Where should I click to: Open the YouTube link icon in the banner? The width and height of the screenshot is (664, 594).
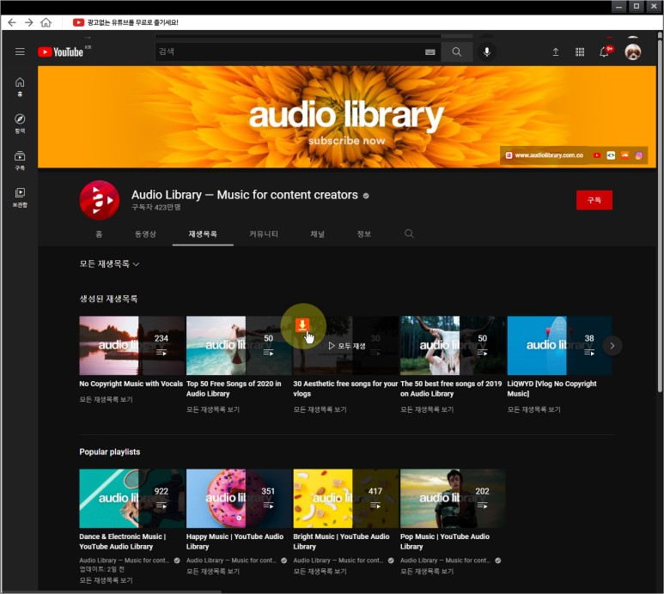(597, 155)
